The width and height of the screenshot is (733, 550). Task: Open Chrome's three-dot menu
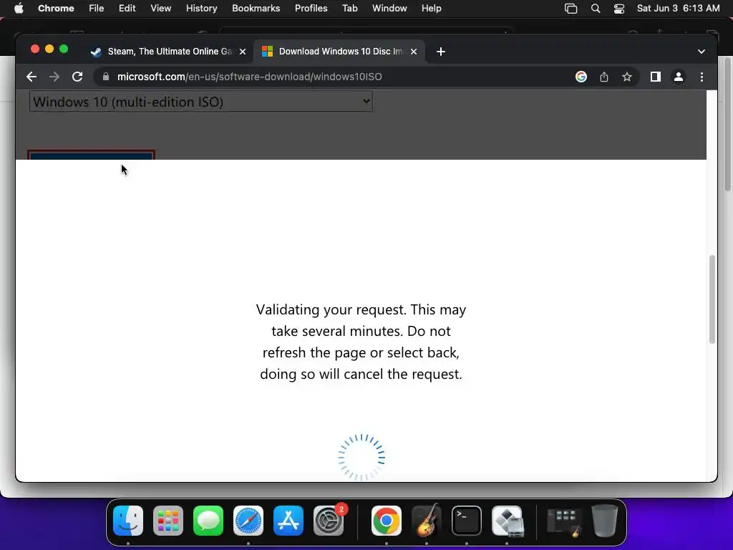coord(702,77)
